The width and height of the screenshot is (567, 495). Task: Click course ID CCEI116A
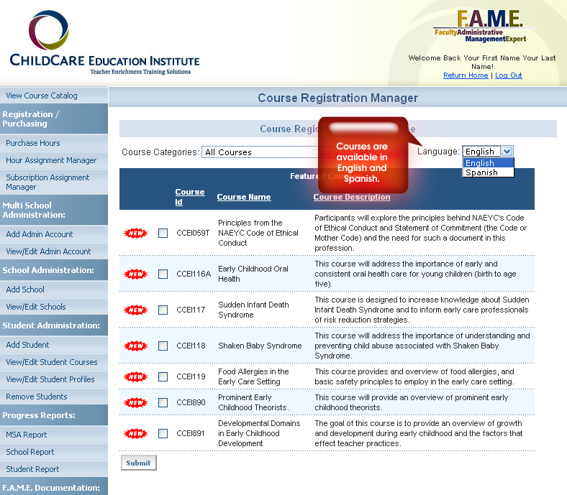pyautogui.click(x=194, y=274)
